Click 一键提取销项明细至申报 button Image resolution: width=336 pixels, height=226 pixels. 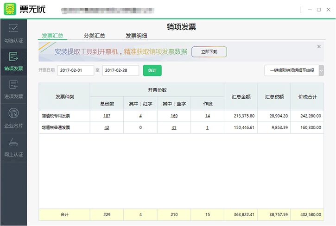[292, 70]
